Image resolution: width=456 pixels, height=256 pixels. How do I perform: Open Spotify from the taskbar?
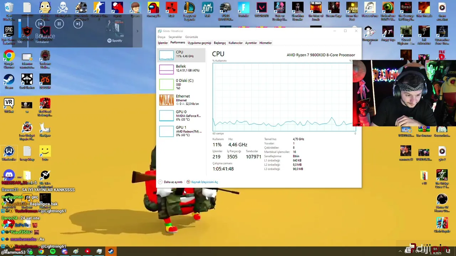pos(53,251)
